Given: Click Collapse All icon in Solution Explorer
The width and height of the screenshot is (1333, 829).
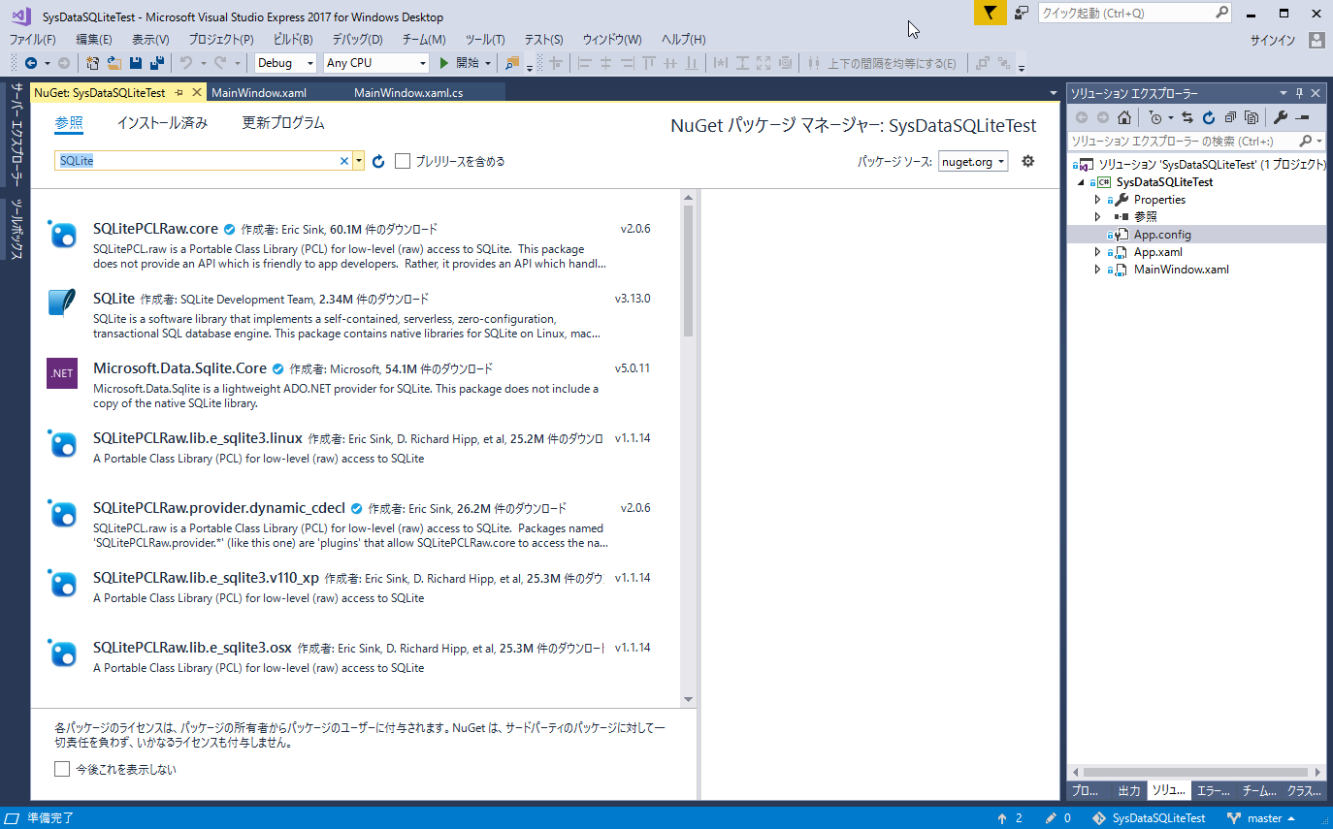Looking at the screenshot, I should [x=1230, y=117].
